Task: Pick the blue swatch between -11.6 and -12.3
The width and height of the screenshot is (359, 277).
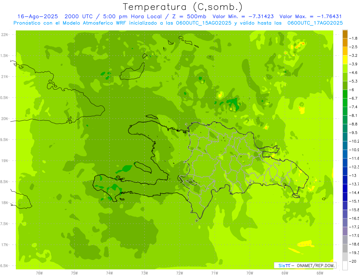Action: 345,163
